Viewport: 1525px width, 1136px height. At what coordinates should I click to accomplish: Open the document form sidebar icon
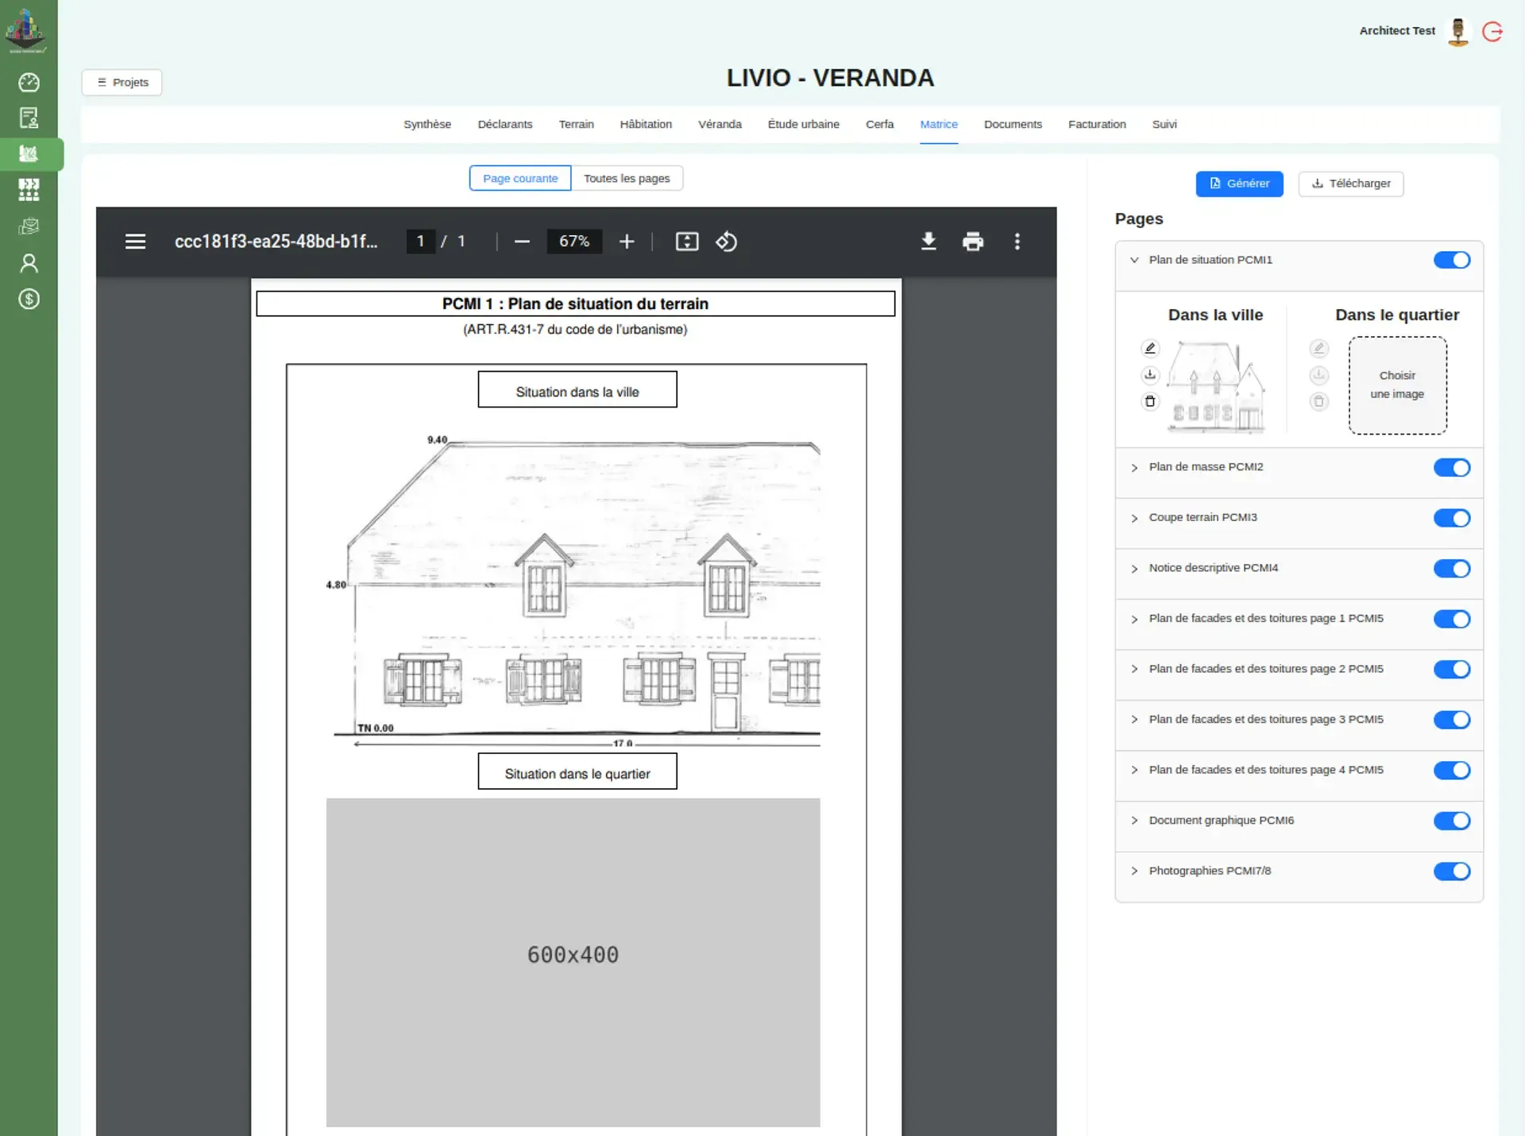pyautogui.click(x=29, y=118)
